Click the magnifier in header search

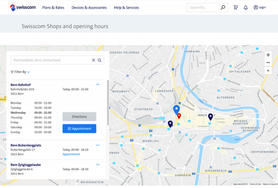pyautogui.click(x=223, y=7)
